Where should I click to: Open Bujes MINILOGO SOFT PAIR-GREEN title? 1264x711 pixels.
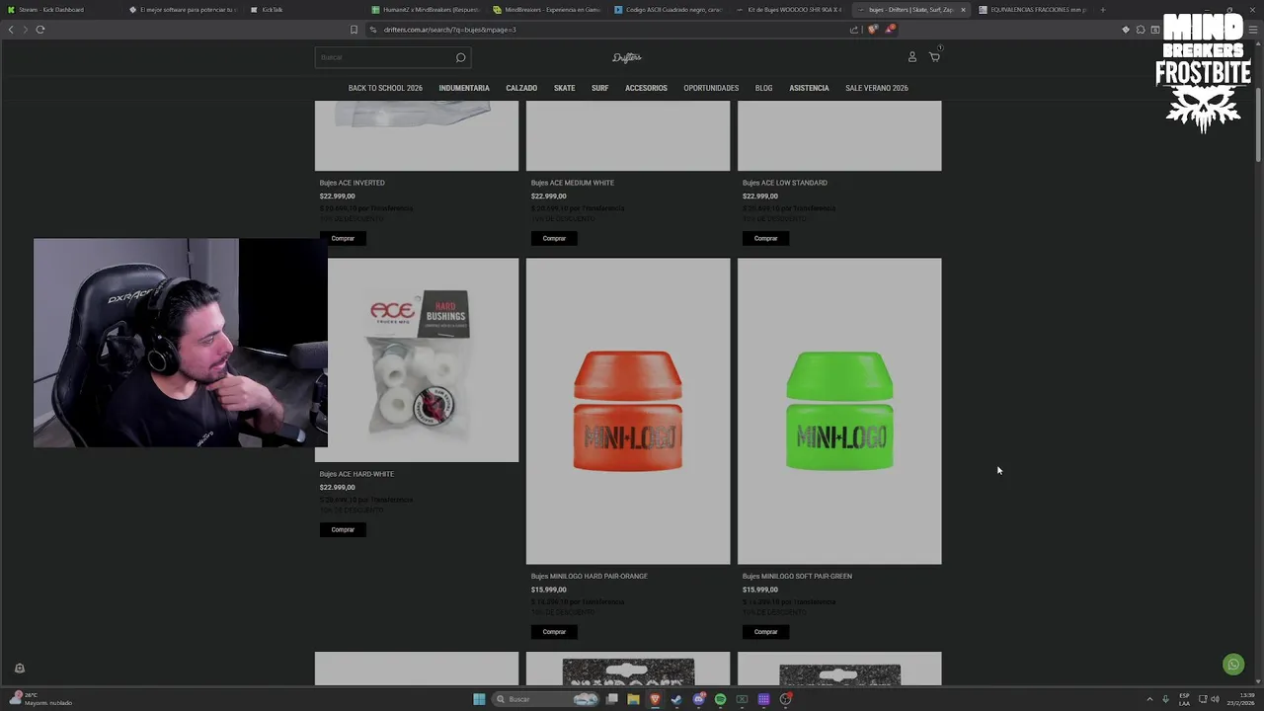[x=797, y=577]
